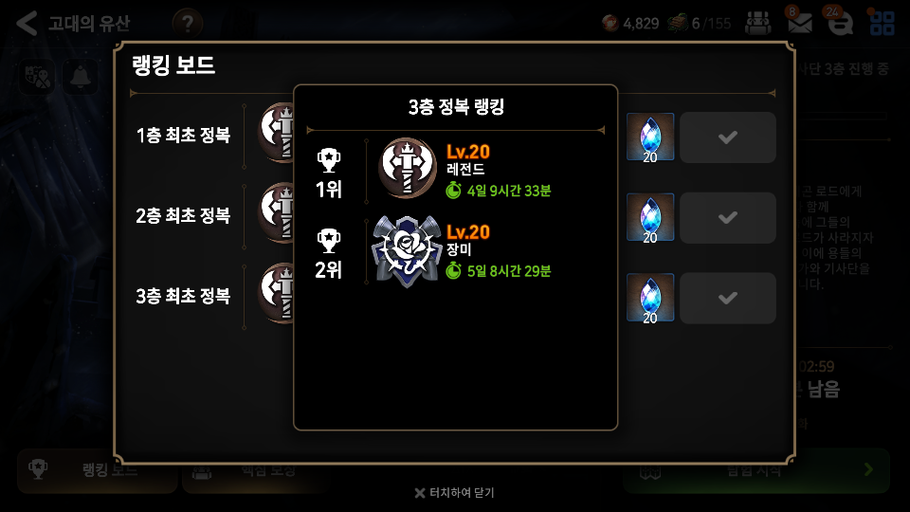The image size is (910, 512).
Task: Click 터치하여 닫기 to close the popup
Action: click(455, 493)
